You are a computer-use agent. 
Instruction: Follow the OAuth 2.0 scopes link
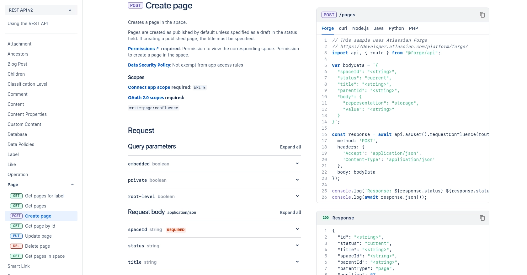146,98
